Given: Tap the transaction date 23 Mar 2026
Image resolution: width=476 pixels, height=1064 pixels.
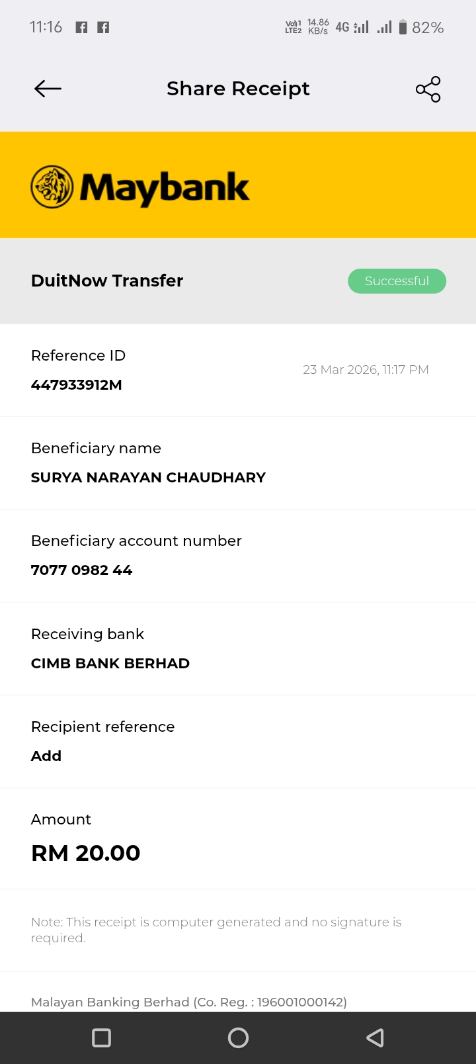Looking at the screenshot, I should click(x=366, y=370).
